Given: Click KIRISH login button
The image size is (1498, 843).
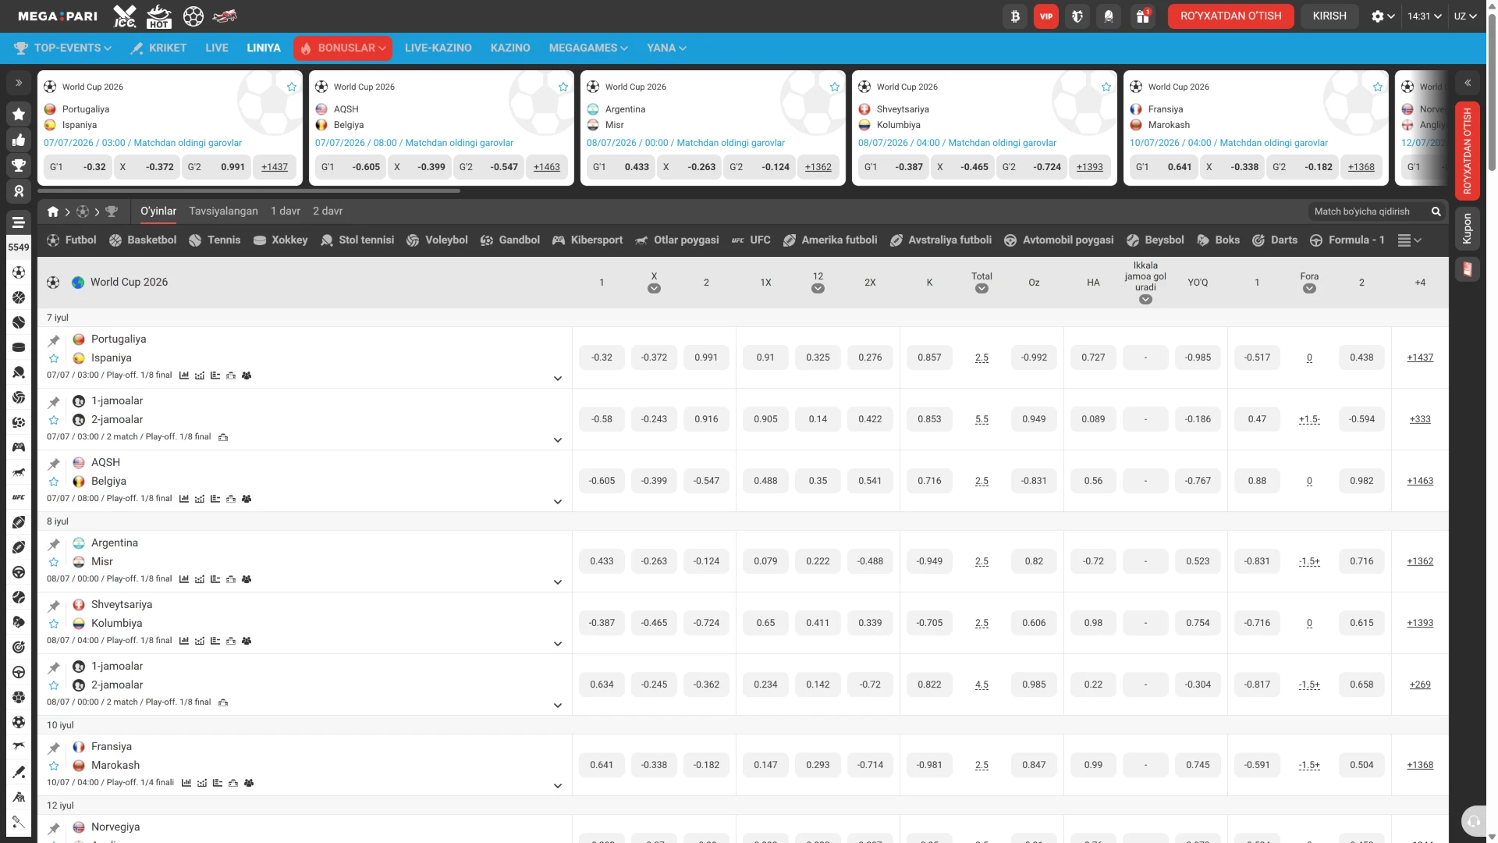Looking at the screenshot, I should [1329, 16].
